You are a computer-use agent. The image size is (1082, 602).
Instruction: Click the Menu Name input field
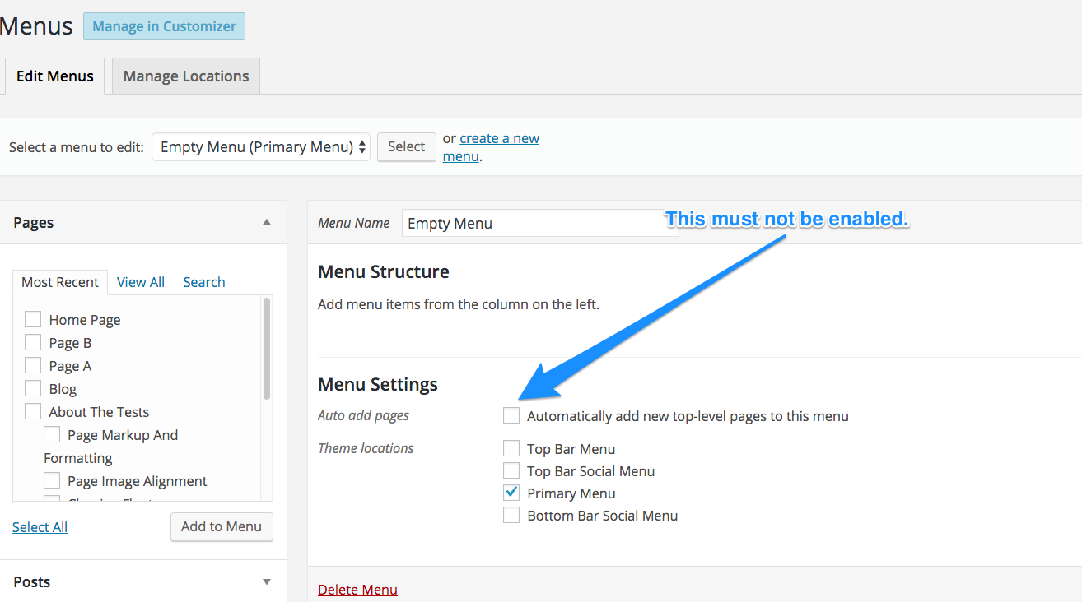[539, 223]
